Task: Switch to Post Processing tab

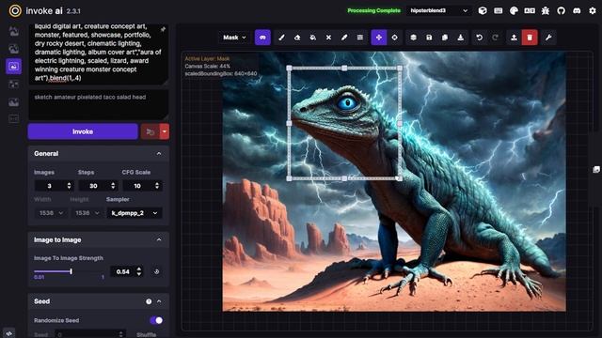Action: (x=14, y=102)
